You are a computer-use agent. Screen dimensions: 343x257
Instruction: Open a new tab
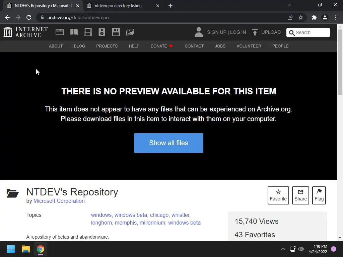(x=170, y=6)
